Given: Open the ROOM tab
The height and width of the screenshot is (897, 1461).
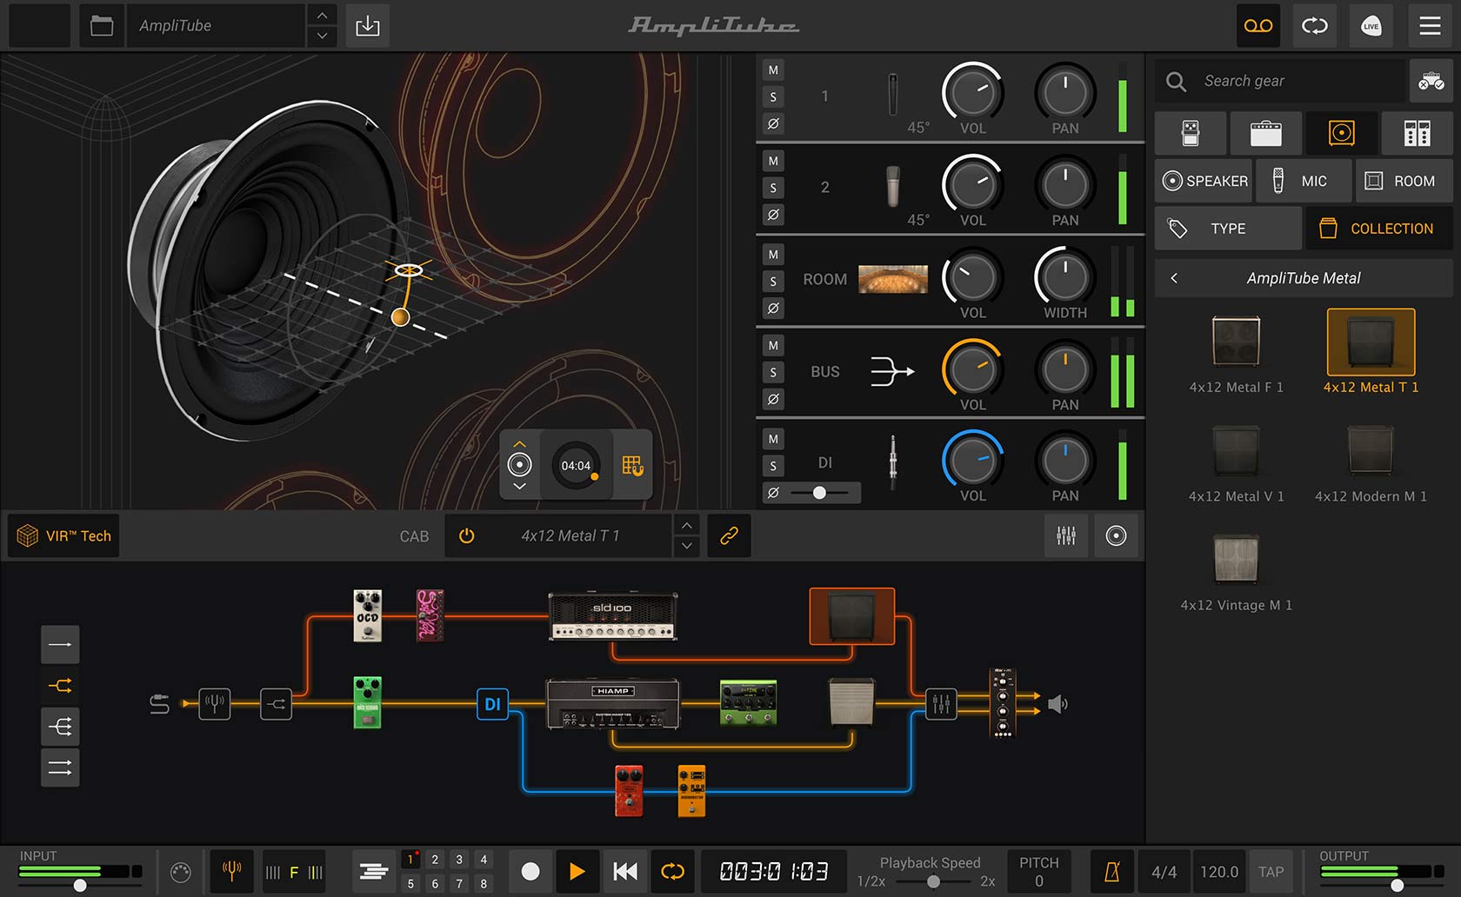Looking at the screenshot, I should [1404, 181].
